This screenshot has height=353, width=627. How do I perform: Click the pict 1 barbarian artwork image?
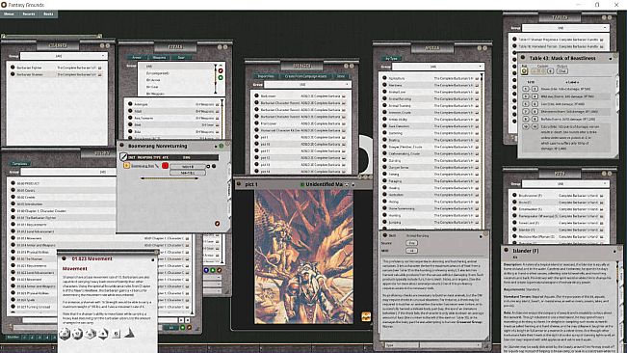click(303, 257)
